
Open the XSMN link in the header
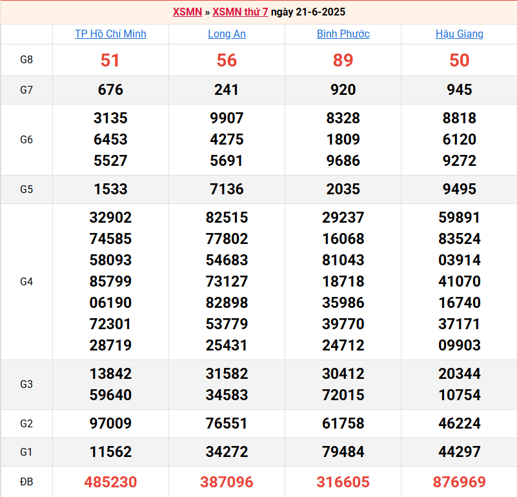point(187,12)
